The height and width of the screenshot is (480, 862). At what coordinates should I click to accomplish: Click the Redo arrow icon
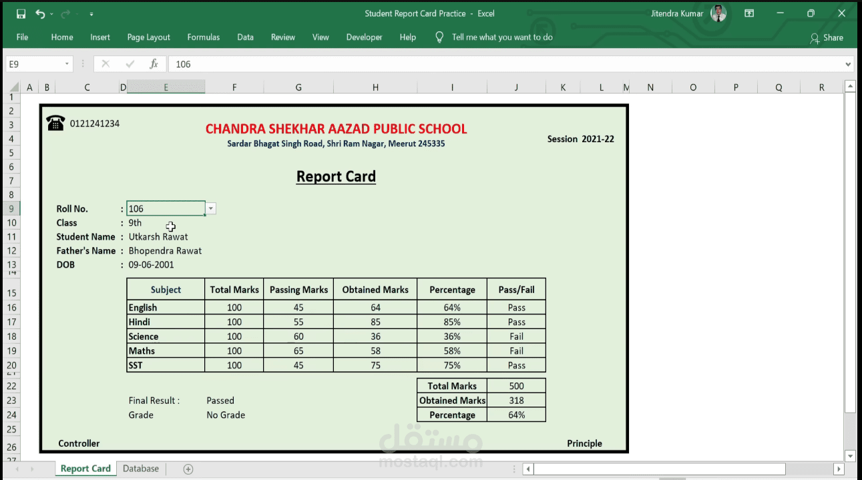coord(65,13)
